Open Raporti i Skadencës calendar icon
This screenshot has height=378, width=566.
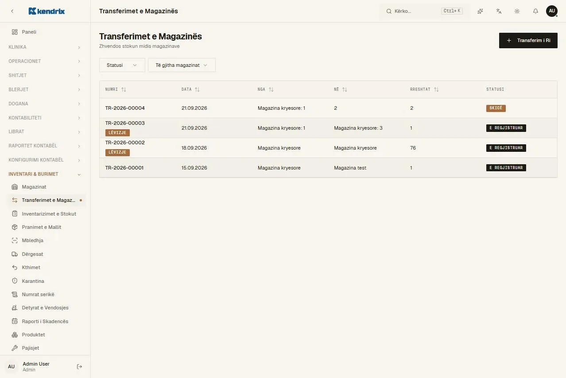coord(15,321)
